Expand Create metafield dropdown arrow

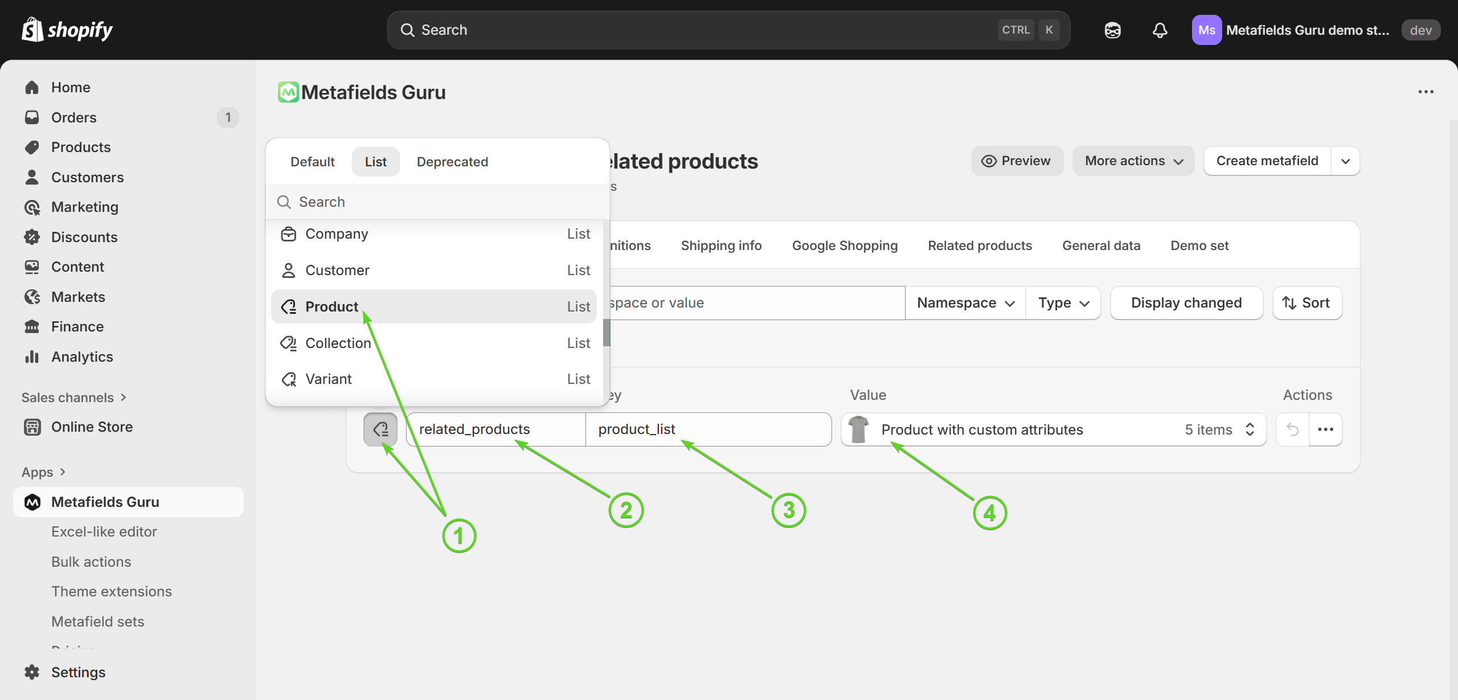click(1345, 161)
